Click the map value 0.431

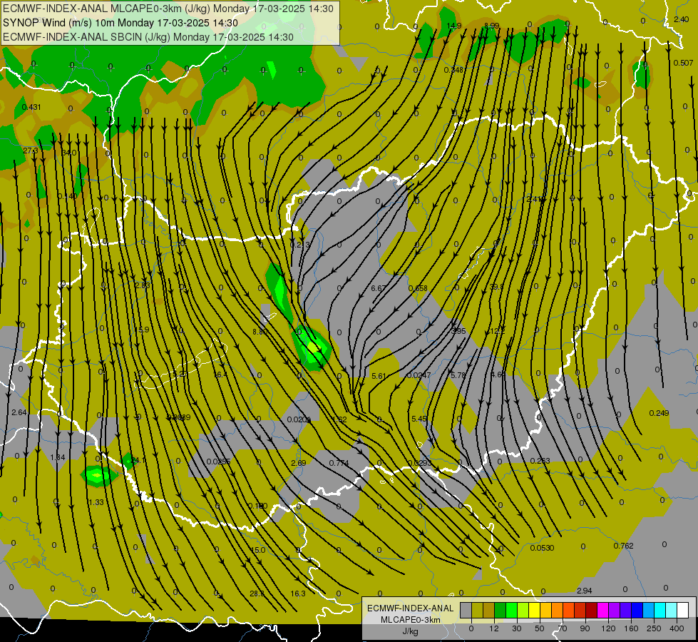[x=31, y=107]
